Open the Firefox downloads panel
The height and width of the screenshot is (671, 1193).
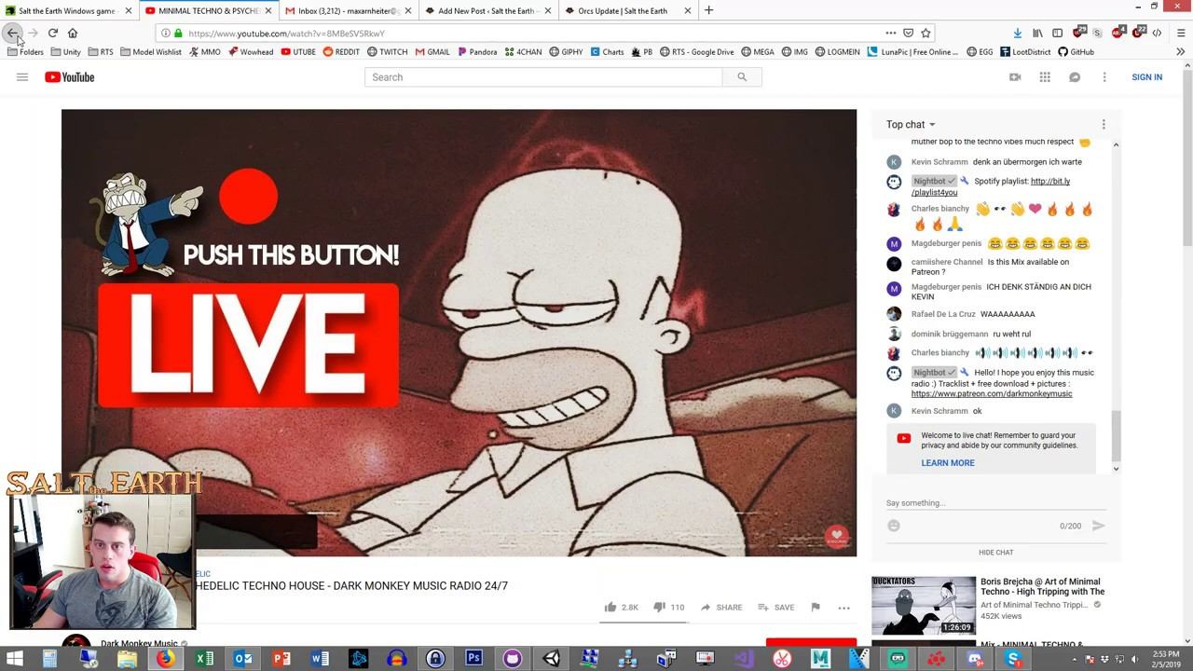pos(1017,33)
